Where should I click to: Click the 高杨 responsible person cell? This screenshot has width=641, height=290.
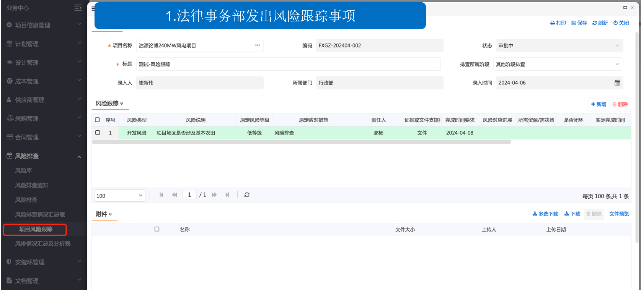tap(378, 133)
